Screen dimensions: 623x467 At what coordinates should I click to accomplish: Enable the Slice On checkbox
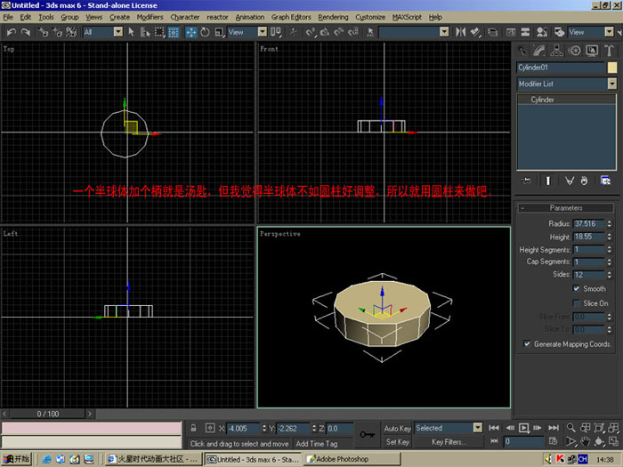[576, 303]
